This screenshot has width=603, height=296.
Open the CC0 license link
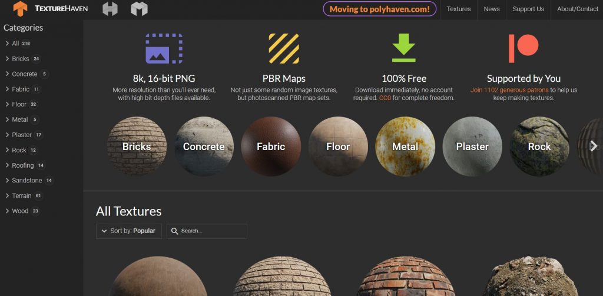click(x=385, y=98)
